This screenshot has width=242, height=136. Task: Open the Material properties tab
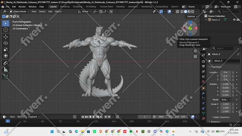pyautogui.click(x=204, y=118)
